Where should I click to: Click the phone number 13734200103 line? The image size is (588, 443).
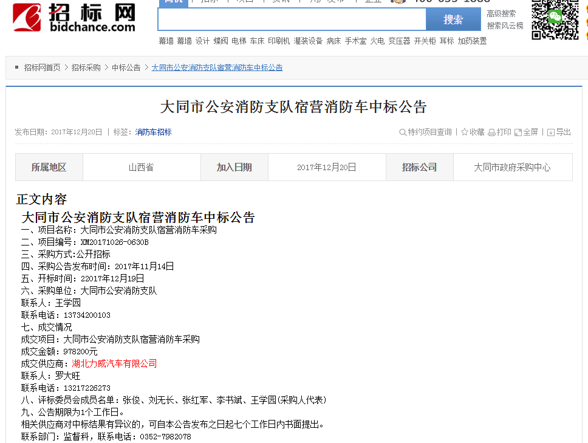coord(66,315)
